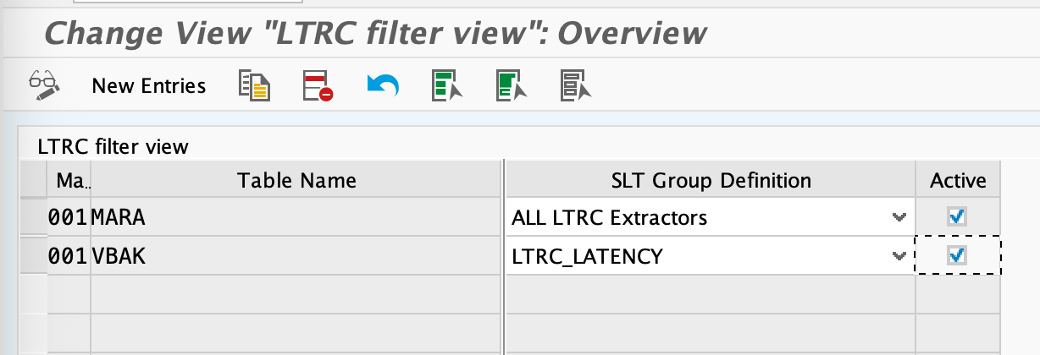Undo change with the blue arrow icon
Screen dimensions: 1040x355
click(382, 85)
